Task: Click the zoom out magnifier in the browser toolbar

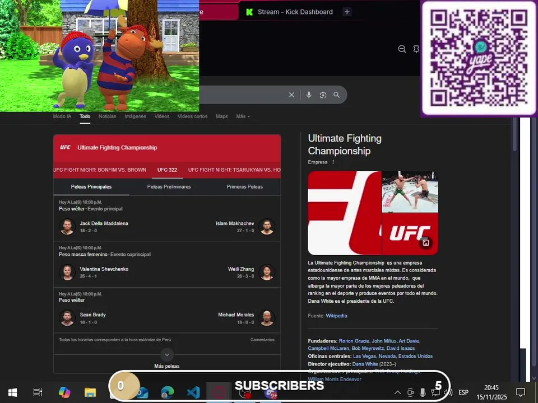Action: (x=402, y=49)
